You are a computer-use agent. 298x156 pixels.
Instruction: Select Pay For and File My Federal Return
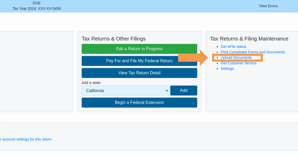pyautogui.click(x=139, y=61)
